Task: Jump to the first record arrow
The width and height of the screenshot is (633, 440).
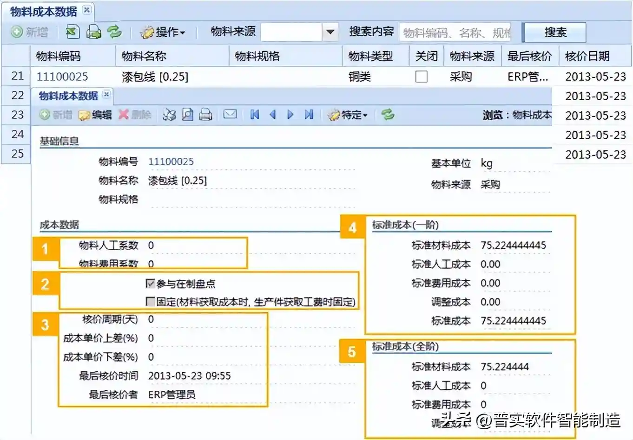Action: click(254, 115)
